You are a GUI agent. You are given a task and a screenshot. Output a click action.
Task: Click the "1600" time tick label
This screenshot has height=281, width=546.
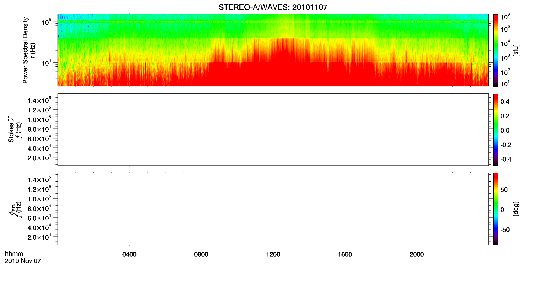345,254
